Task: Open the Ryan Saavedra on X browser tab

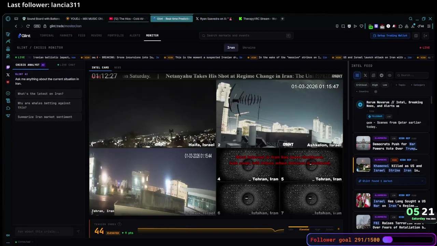Action: pyautogui.click(x=214, y=19)
